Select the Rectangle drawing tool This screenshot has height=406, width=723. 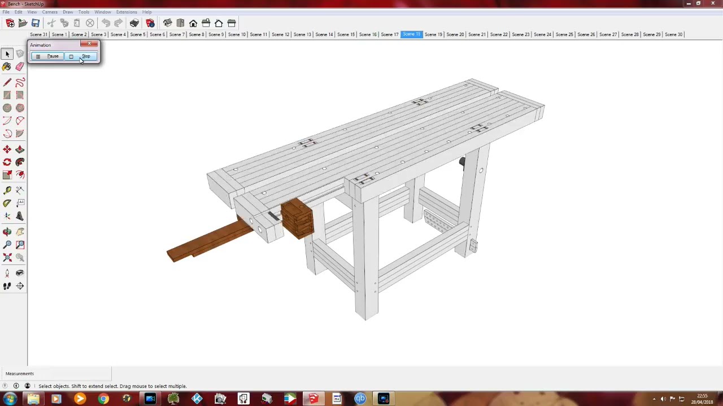tap(7, 95)
